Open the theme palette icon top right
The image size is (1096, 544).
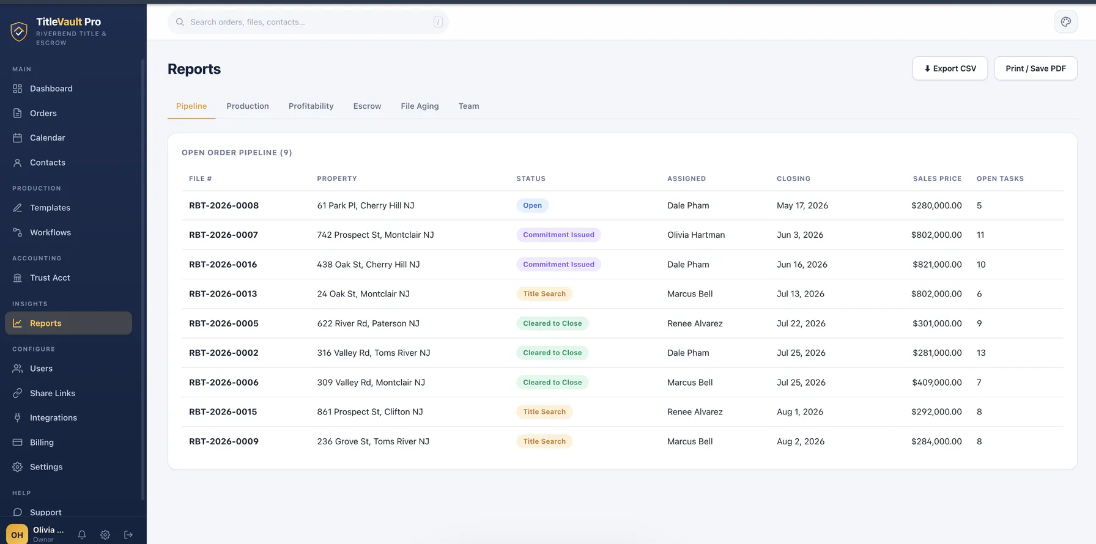coord(1066,22)
